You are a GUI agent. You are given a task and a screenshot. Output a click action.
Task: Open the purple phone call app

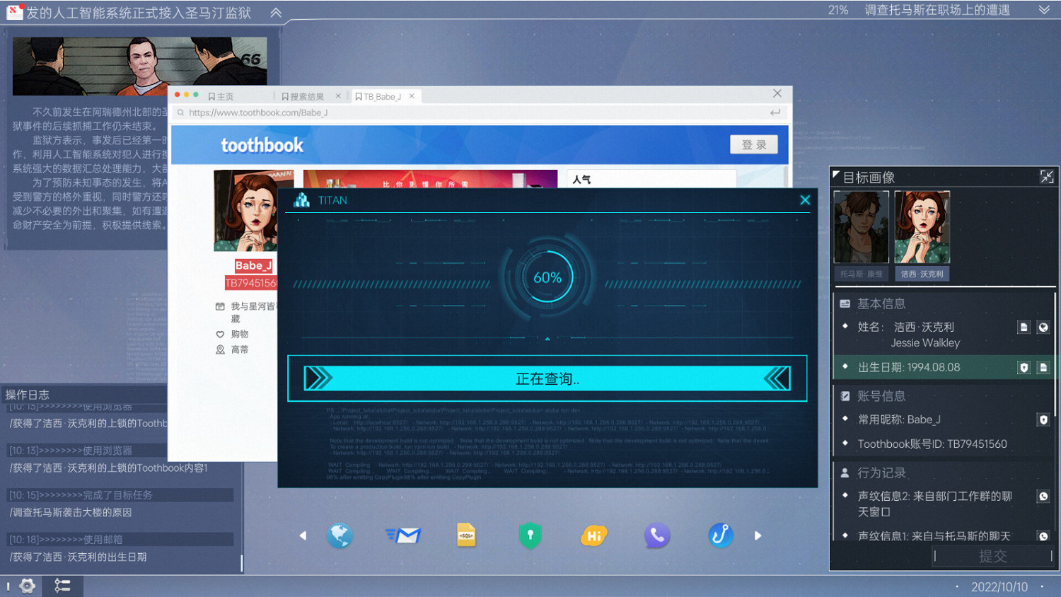click(x=656, y=535)
